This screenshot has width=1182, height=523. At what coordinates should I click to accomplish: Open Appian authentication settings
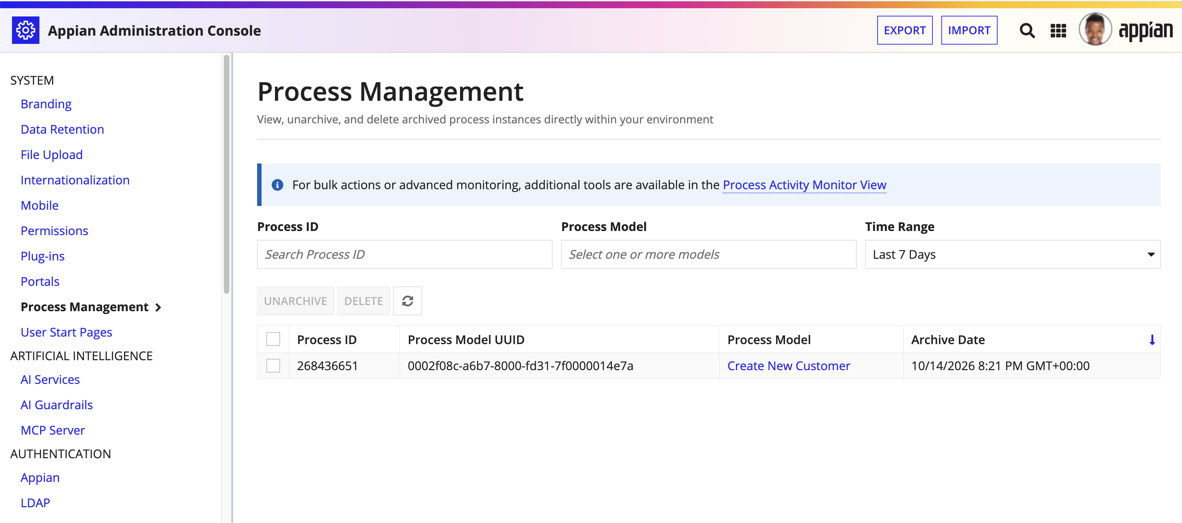click(x=40, y=478)
